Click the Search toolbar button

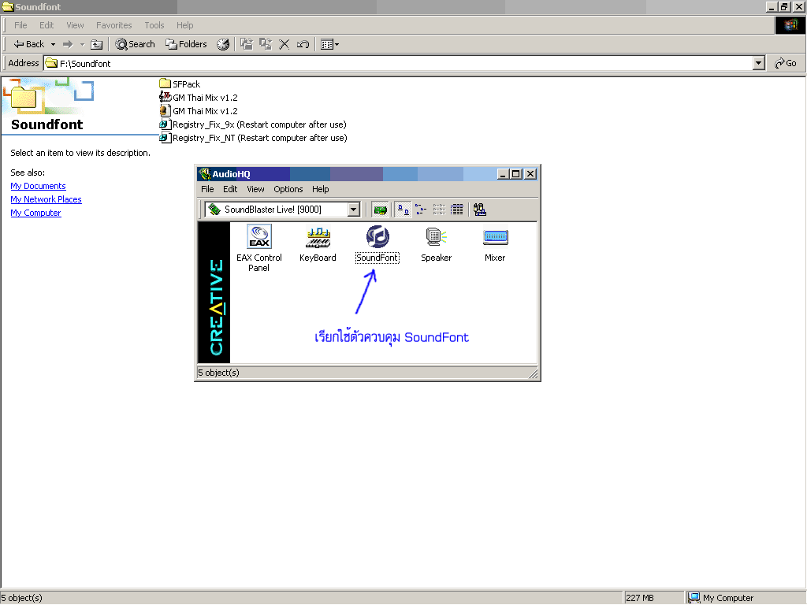[x=135, y=44]
